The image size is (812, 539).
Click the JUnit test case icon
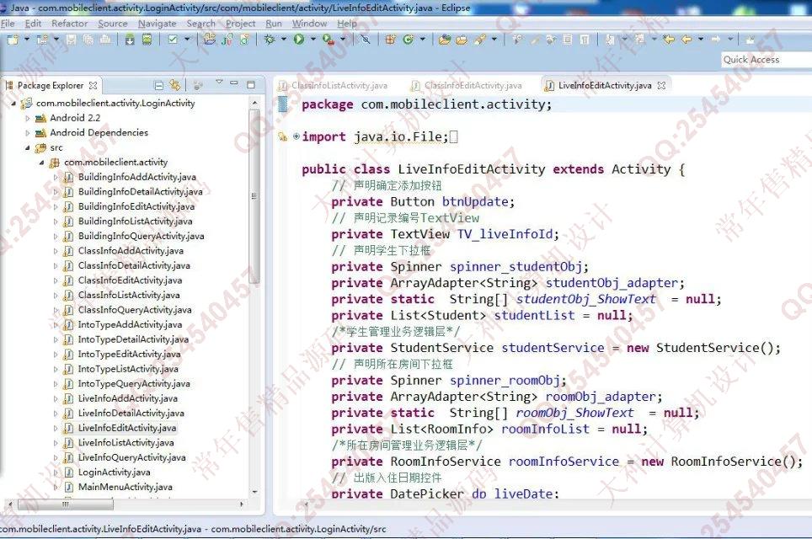coord(227,40)
